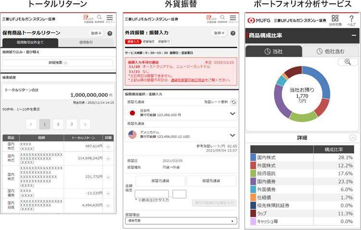Screen dimensions: 361x230
Task: Open risk/fees icon in 外貨振替 screen
Action: (x=211, y=19)
